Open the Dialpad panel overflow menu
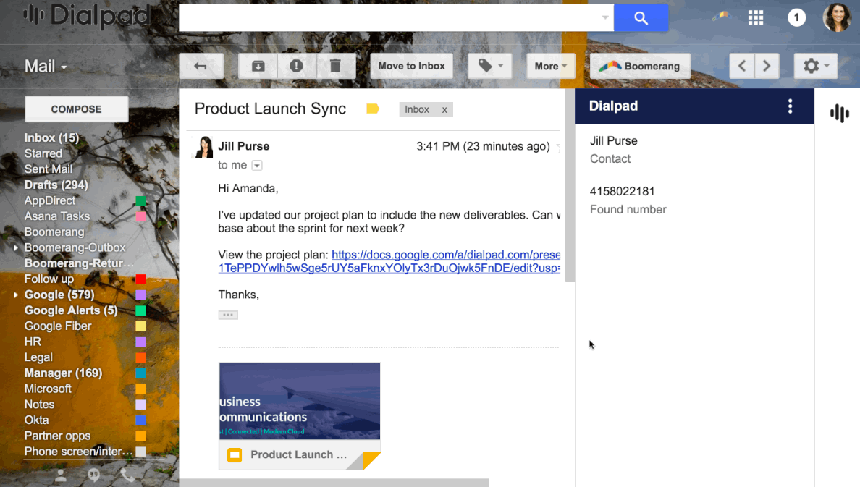The width and height of the screenshot is (860, 487). [791, 106]
